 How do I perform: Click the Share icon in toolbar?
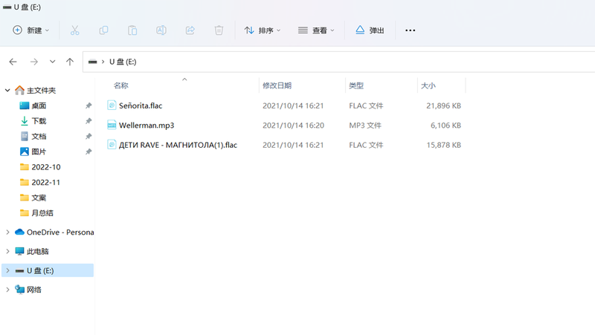coord(190,30)
